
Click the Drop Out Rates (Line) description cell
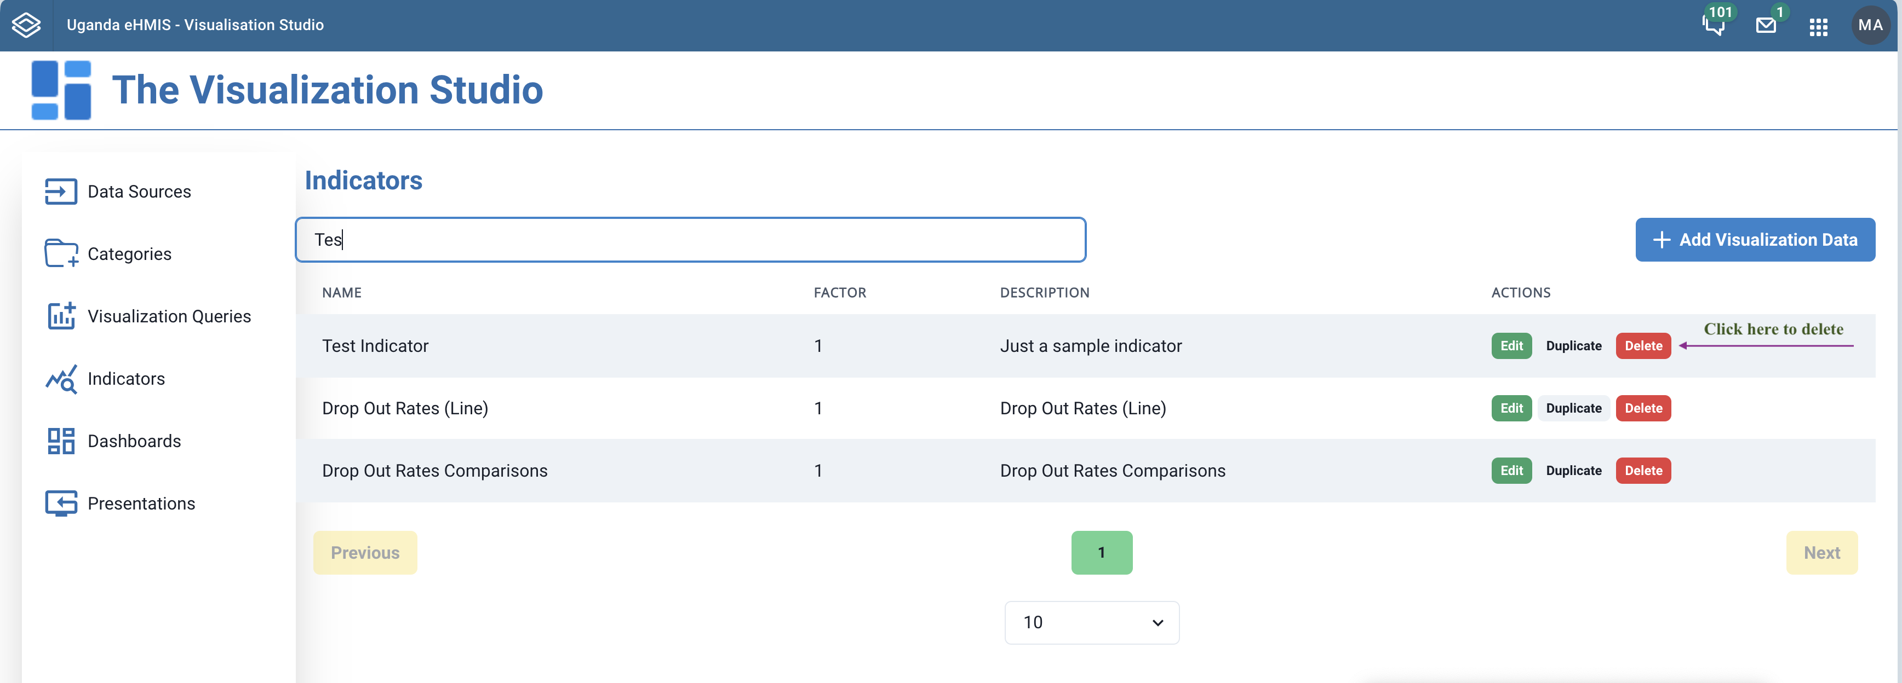pyautogui.click(x=1082, y=409)
